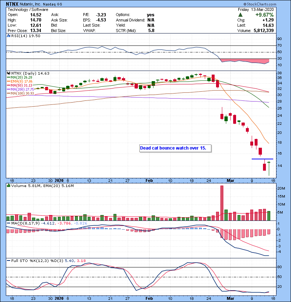Image resolution: width=291 pixels, height=302 pixels.
Task: Click the 'Mar' label on the price chart date axis
Action: [x=230, y=181]
